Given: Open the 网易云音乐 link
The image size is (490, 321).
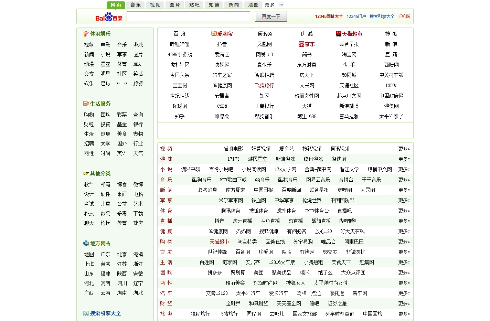Looking at the screenshot, I should tap(318, 180).
